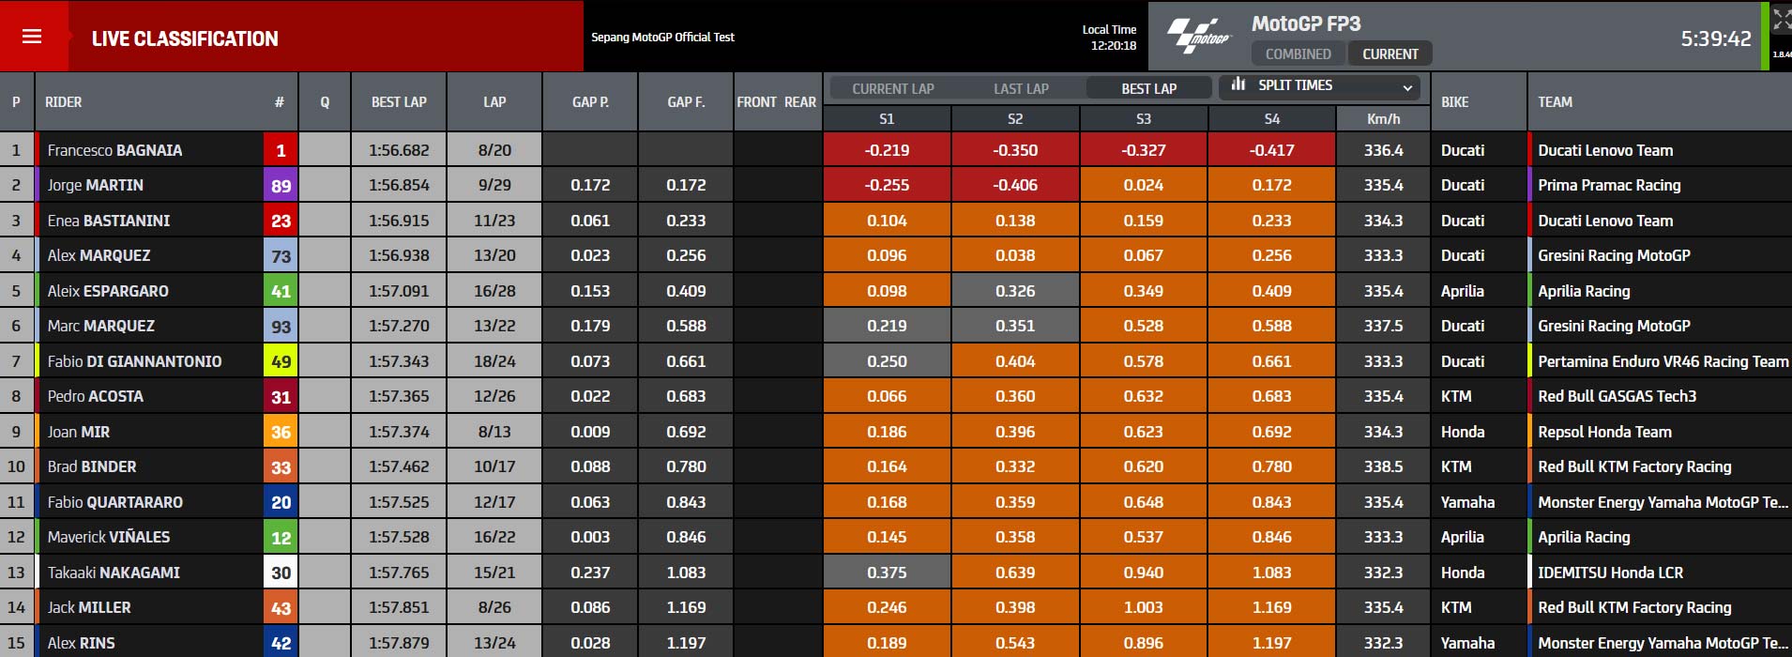This screenshot has height=657, width=1792.
Task: Switch to COMBINED session view
Action: 1298,54
